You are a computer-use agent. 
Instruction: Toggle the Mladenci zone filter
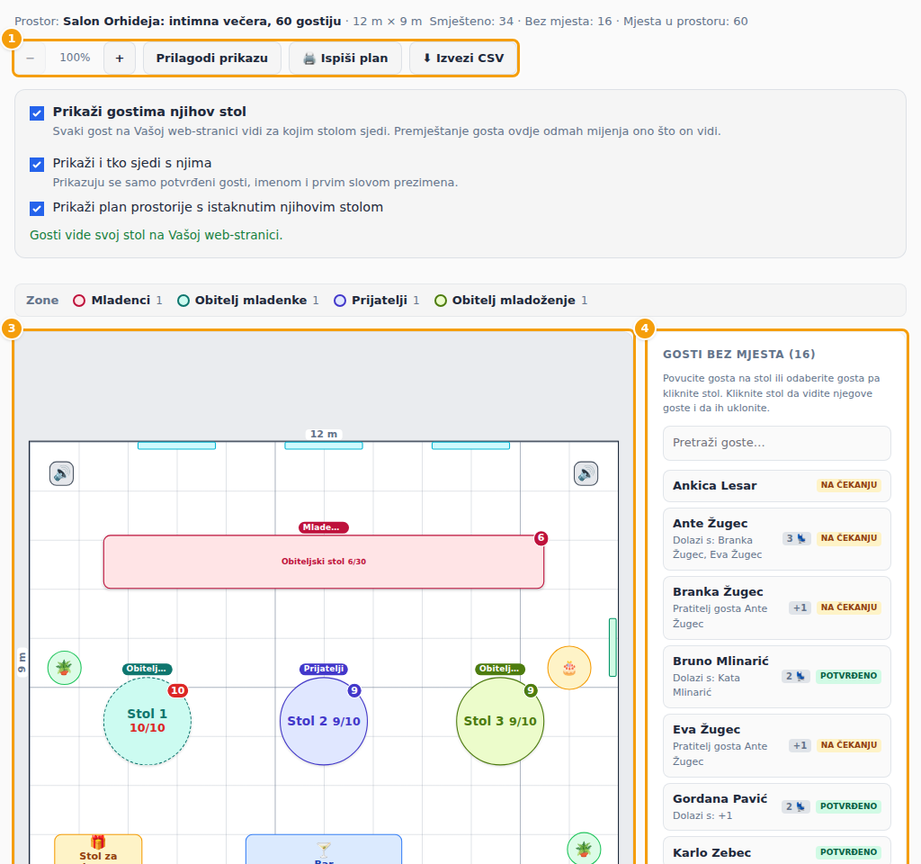(118, 301)
